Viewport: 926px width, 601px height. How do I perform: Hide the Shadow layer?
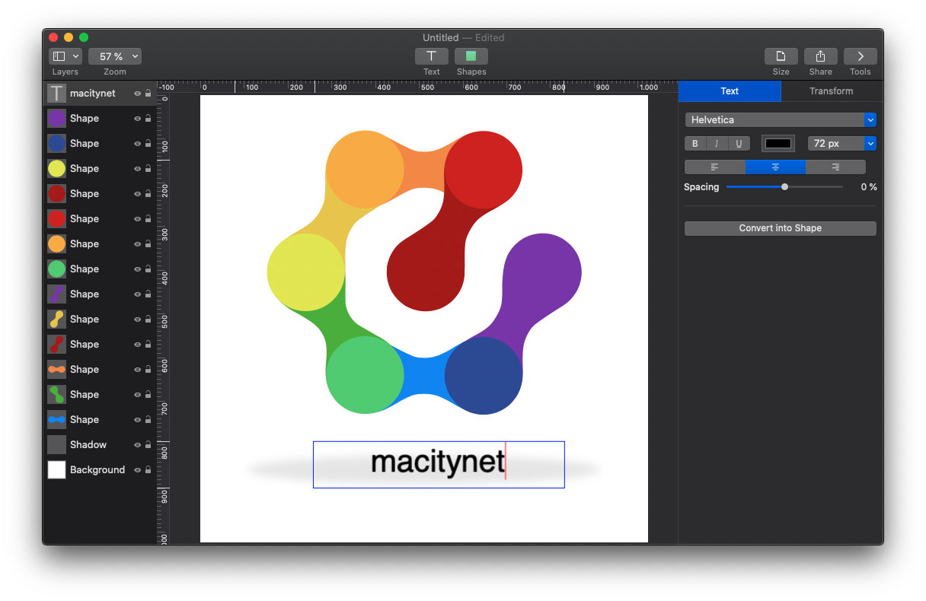(138, 445)
